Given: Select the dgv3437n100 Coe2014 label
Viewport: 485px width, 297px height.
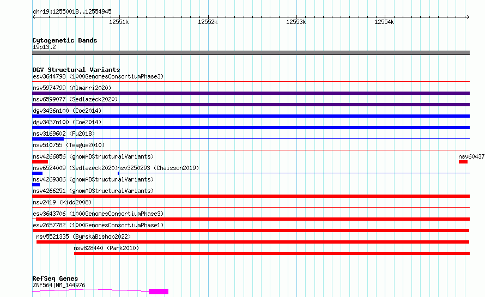Looking at the screenshot, I should tap(67, 122).
